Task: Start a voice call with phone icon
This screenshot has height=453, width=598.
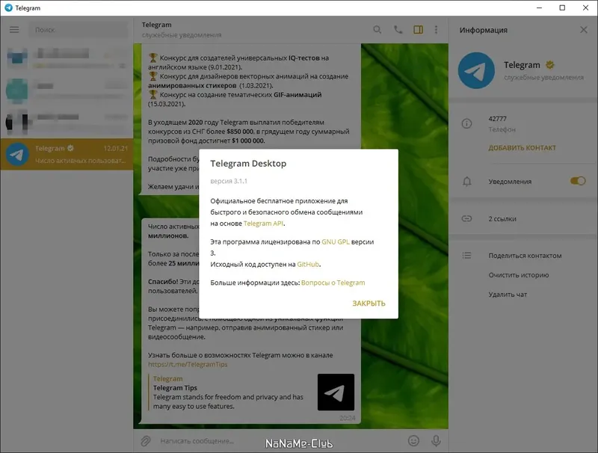Action: tap(398, 30)
